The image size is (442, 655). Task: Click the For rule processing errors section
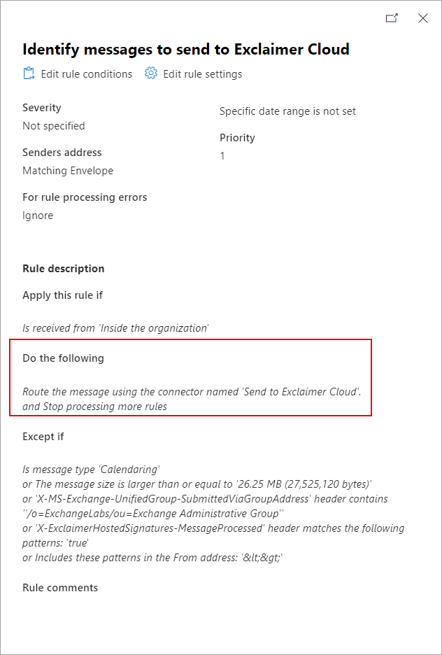[85, 197]
